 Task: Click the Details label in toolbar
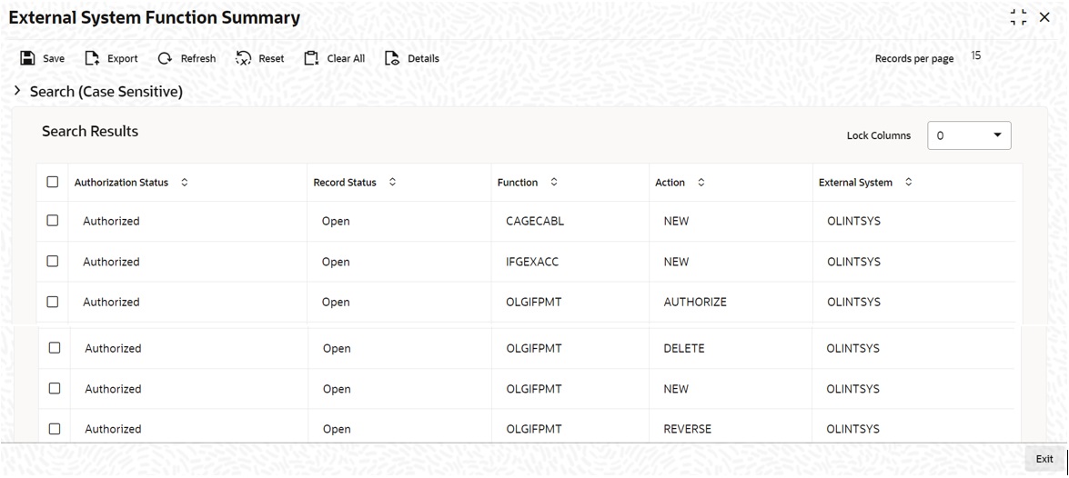point(423,58)
